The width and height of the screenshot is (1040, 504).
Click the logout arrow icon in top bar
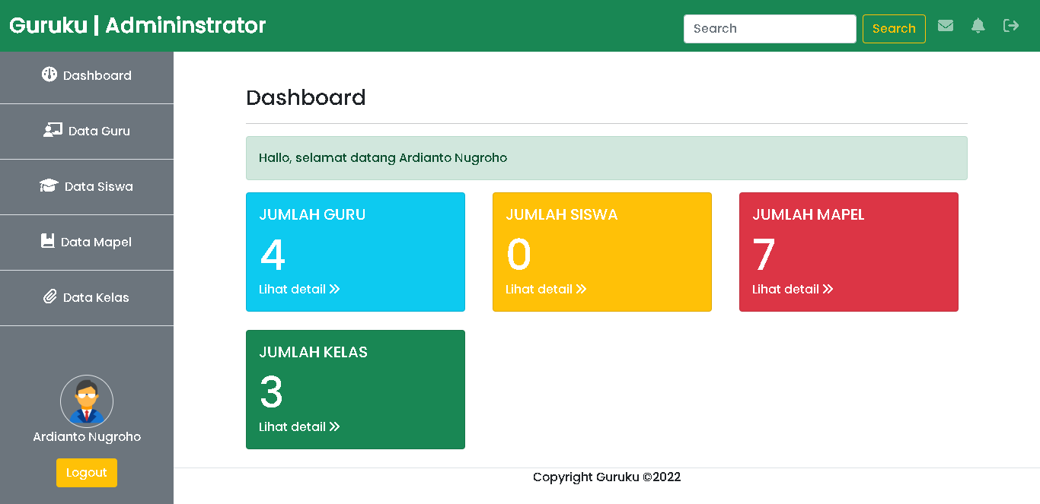click(1011, 25)
